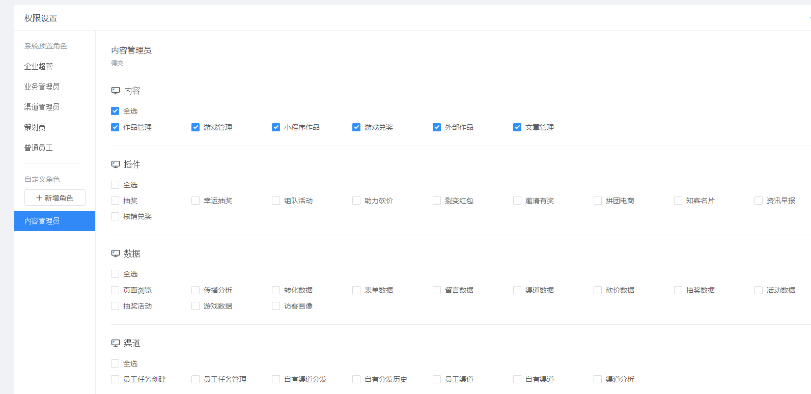
Task: Tick 核销兑奖 checkbox
Action: click(115, 216)
